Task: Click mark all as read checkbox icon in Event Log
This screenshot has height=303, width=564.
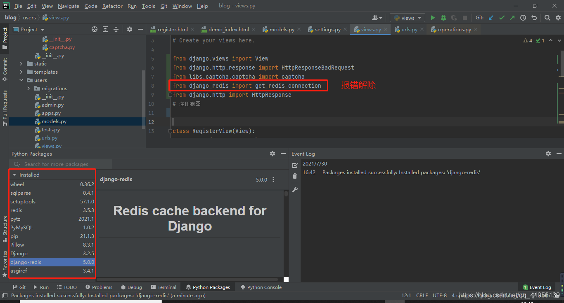Action: tap(295, 165)
